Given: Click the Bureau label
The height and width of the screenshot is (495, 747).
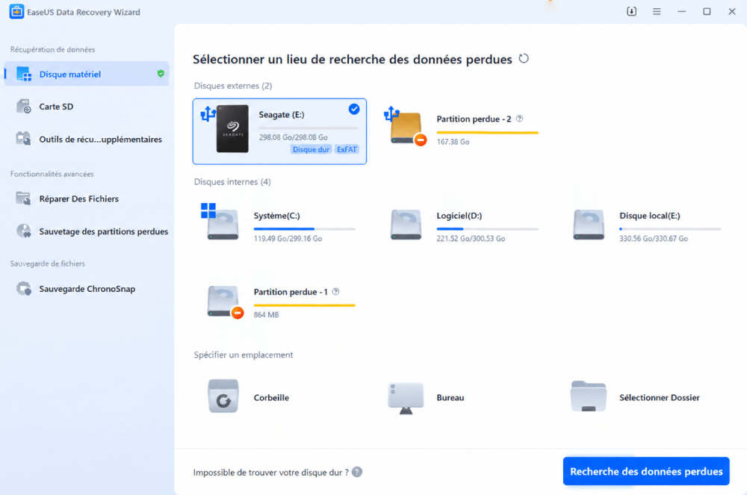Looking at the screenshot, I should pos(450,397).
